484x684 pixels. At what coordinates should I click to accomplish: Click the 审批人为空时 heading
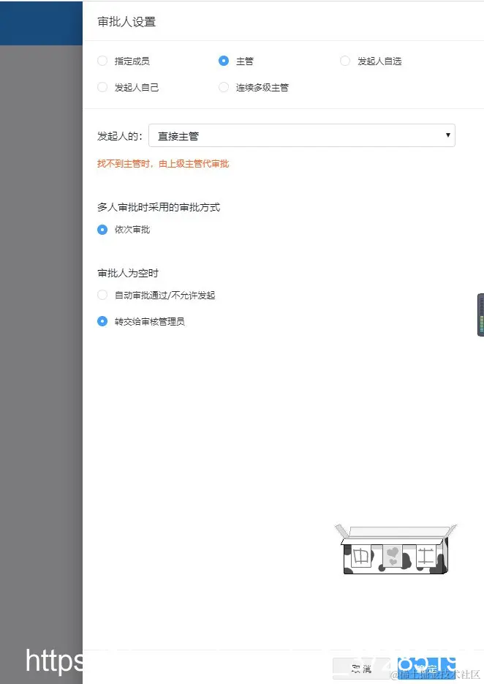[x=128, y=273]
